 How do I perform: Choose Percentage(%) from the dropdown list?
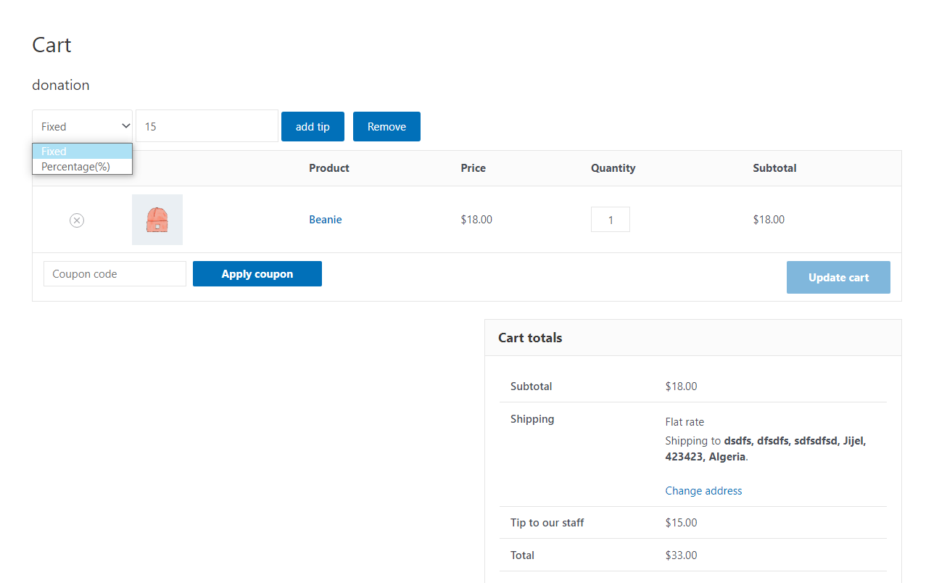click(x=83, y=167)
